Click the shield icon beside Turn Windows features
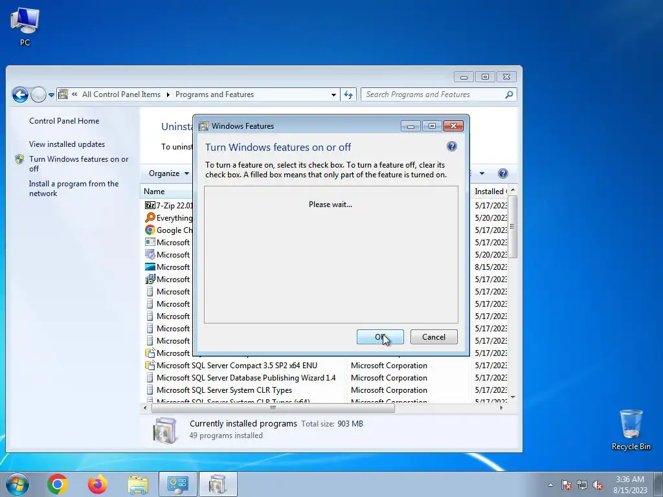This screenshot has width=663, height=497. 19,159
